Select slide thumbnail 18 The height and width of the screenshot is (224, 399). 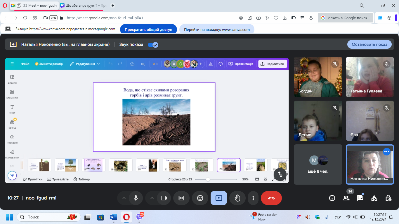tap(93, 165)
